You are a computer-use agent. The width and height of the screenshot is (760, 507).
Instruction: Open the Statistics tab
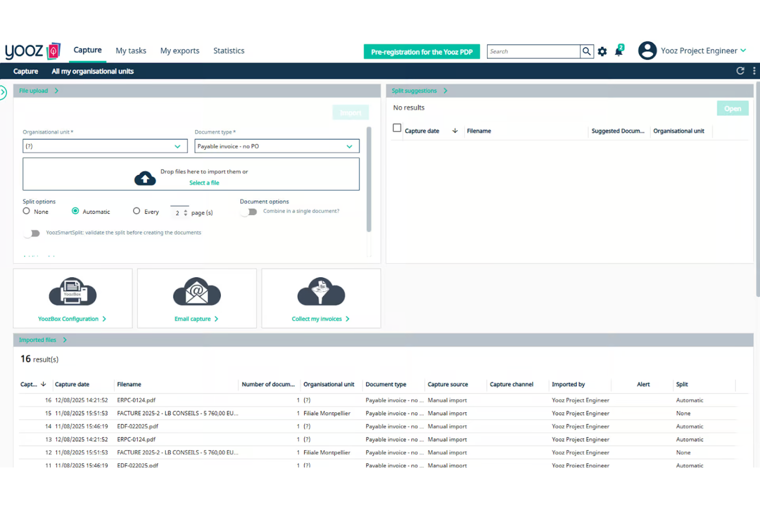click(229, 51)
